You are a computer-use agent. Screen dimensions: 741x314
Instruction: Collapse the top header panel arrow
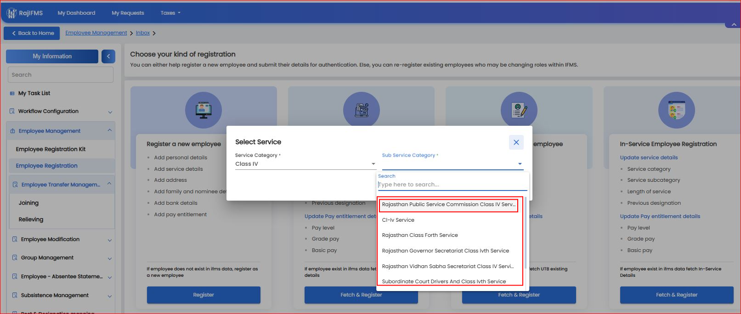click(x=733, y=24)
